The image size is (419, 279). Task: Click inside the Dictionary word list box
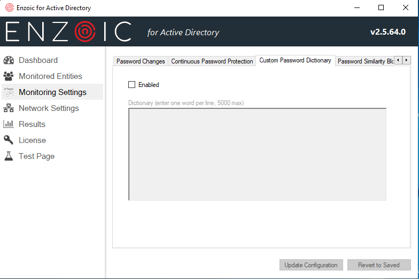click(x=257, y=154)
